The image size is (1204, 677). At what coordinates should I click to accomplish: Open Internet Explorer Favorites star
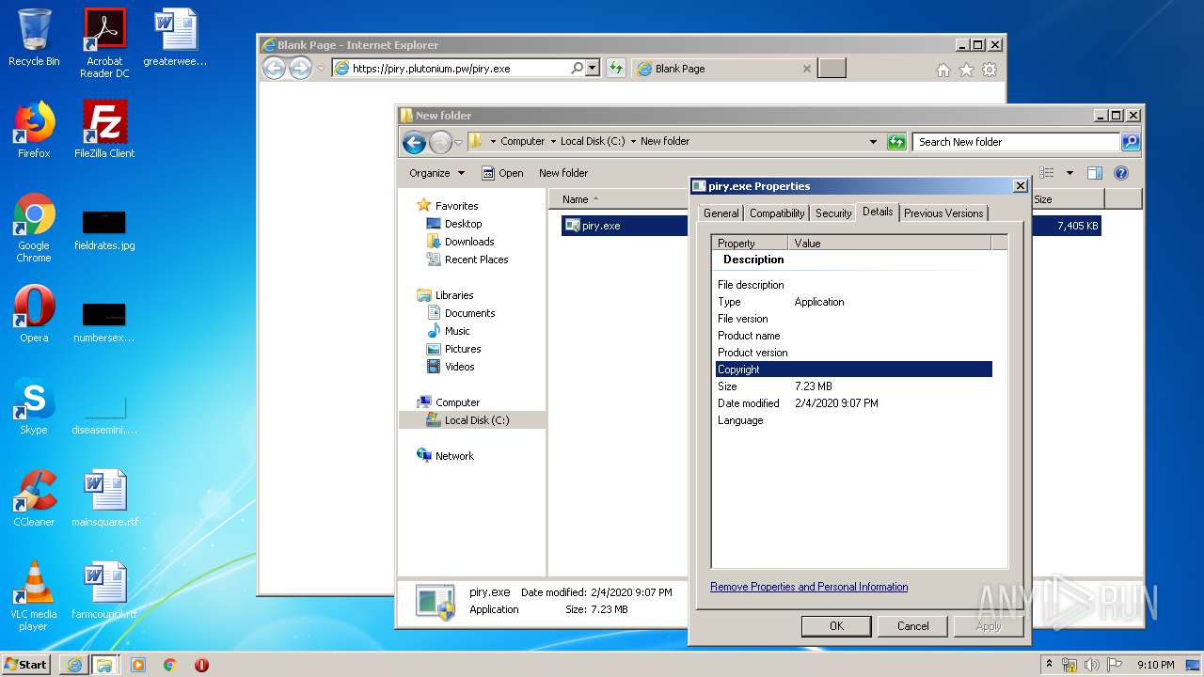[x=966, y=70]
